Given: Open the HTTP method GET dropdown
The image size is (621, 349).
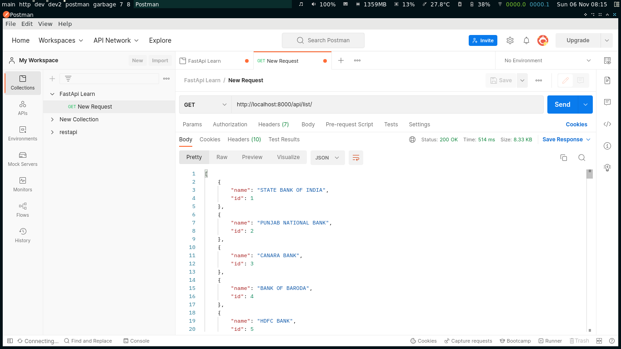Looking at the screenshot, I should [205, 105].
